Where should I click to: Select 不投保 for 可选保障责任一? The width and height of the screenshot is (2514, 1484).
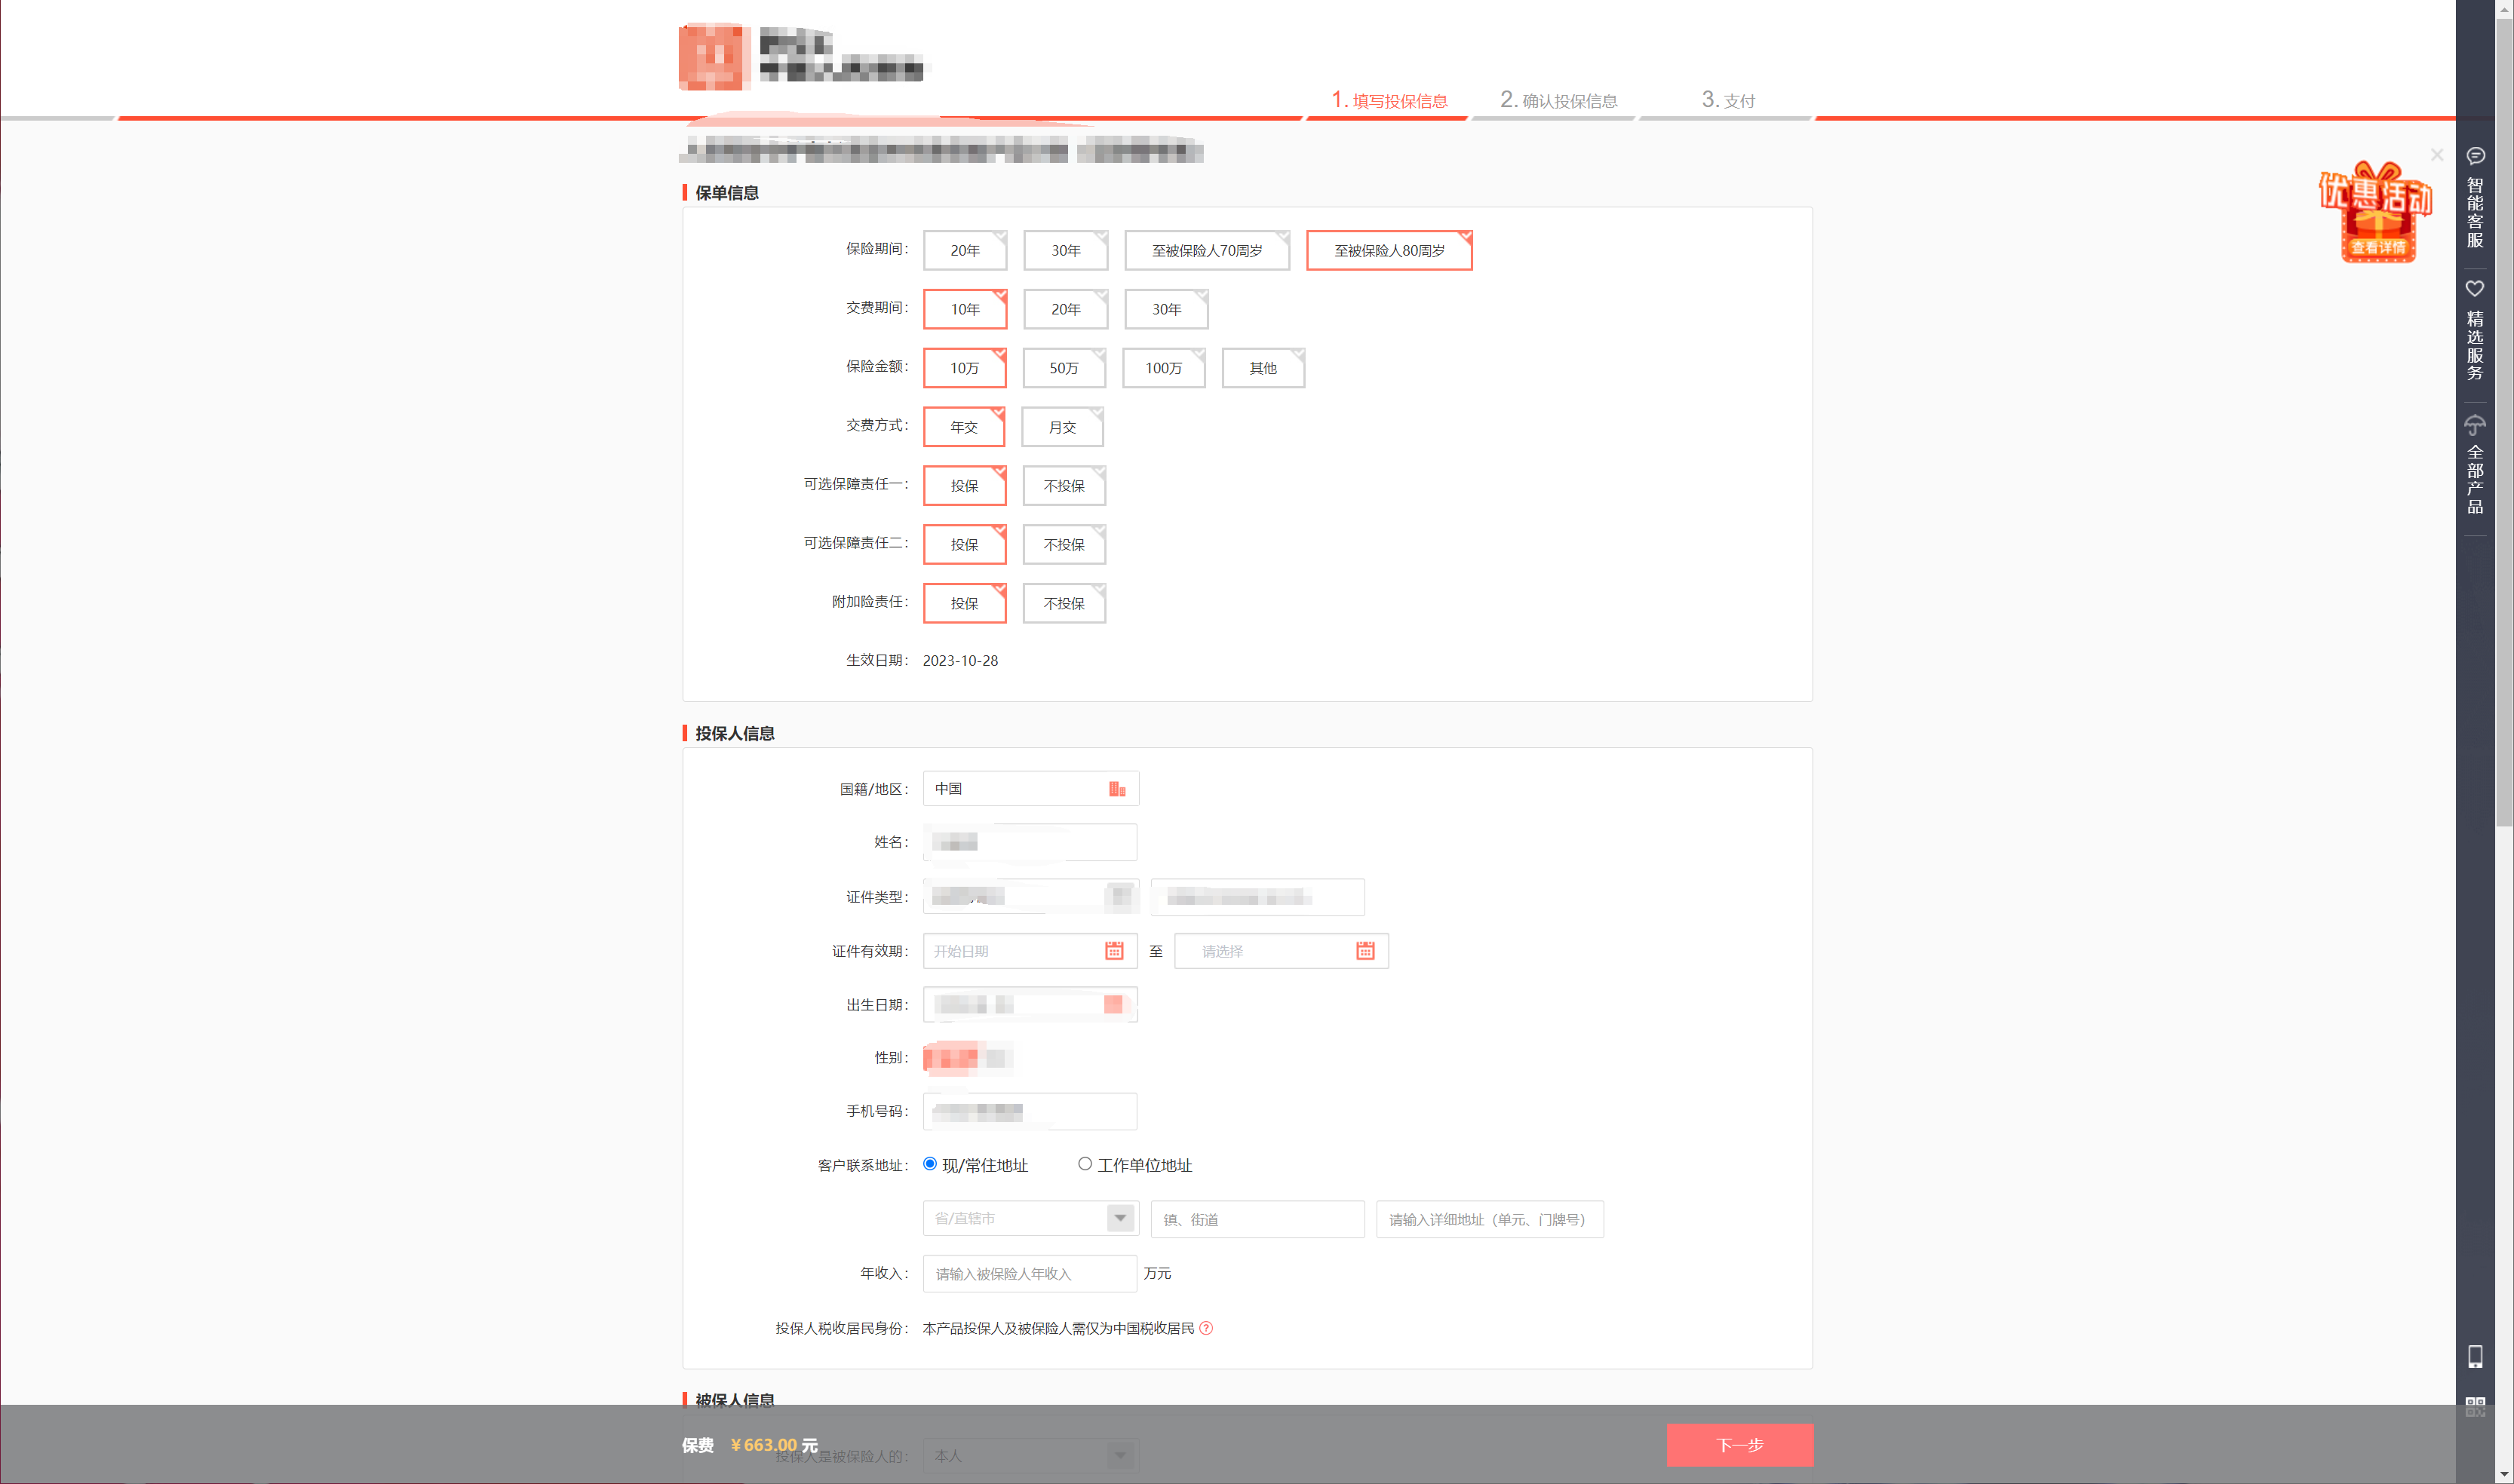[1064, 486]
